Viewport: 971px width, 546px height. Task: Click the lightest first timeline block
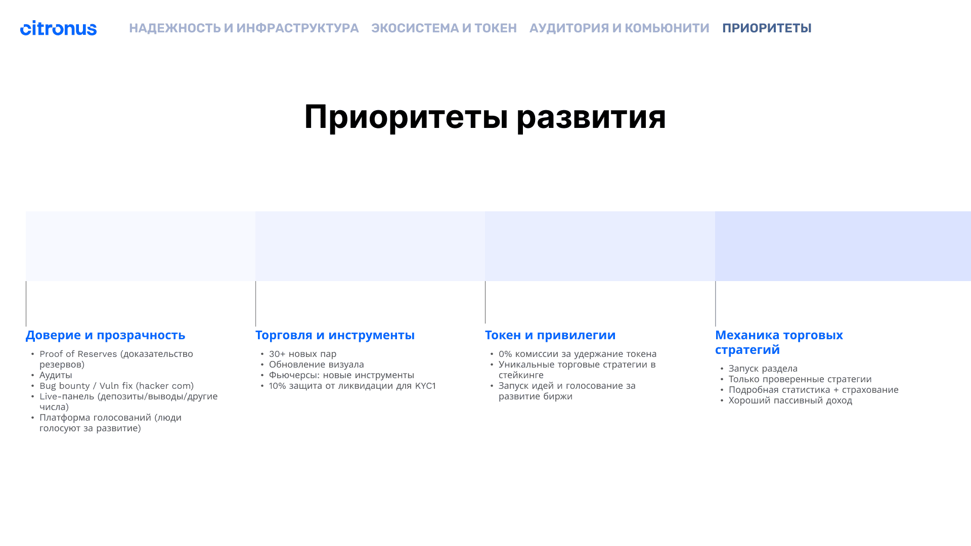click(x=141, y=246)
